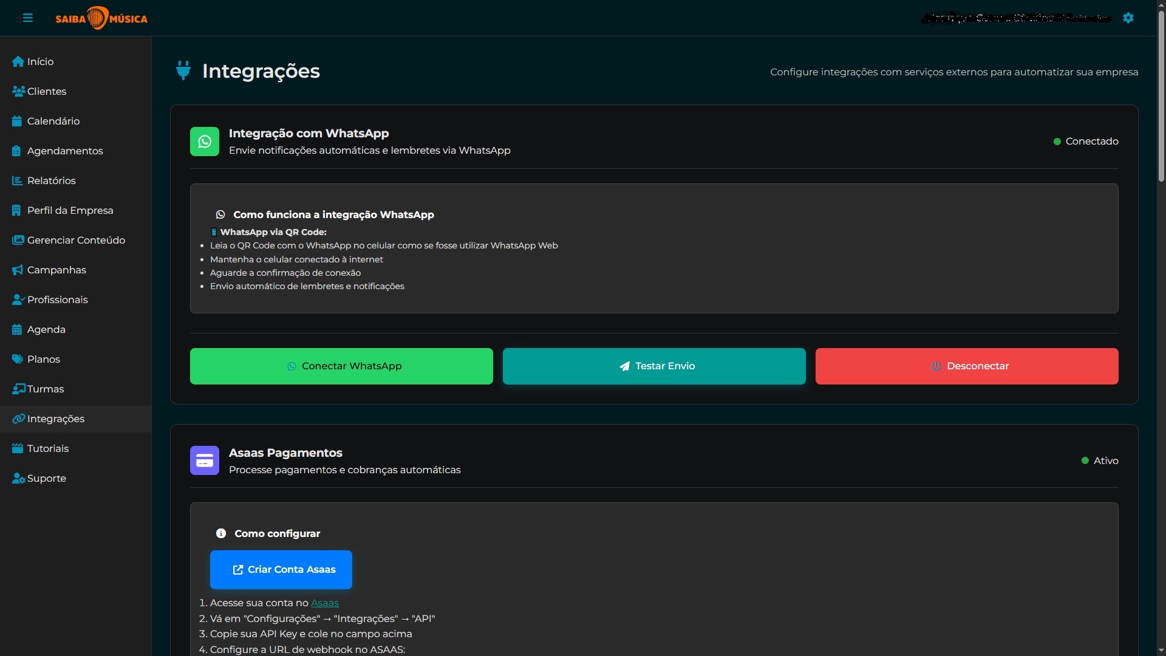Screen dimensions: 1166x656
Task: Click the vertical page scrollbar
Action: click(1161, 328)
